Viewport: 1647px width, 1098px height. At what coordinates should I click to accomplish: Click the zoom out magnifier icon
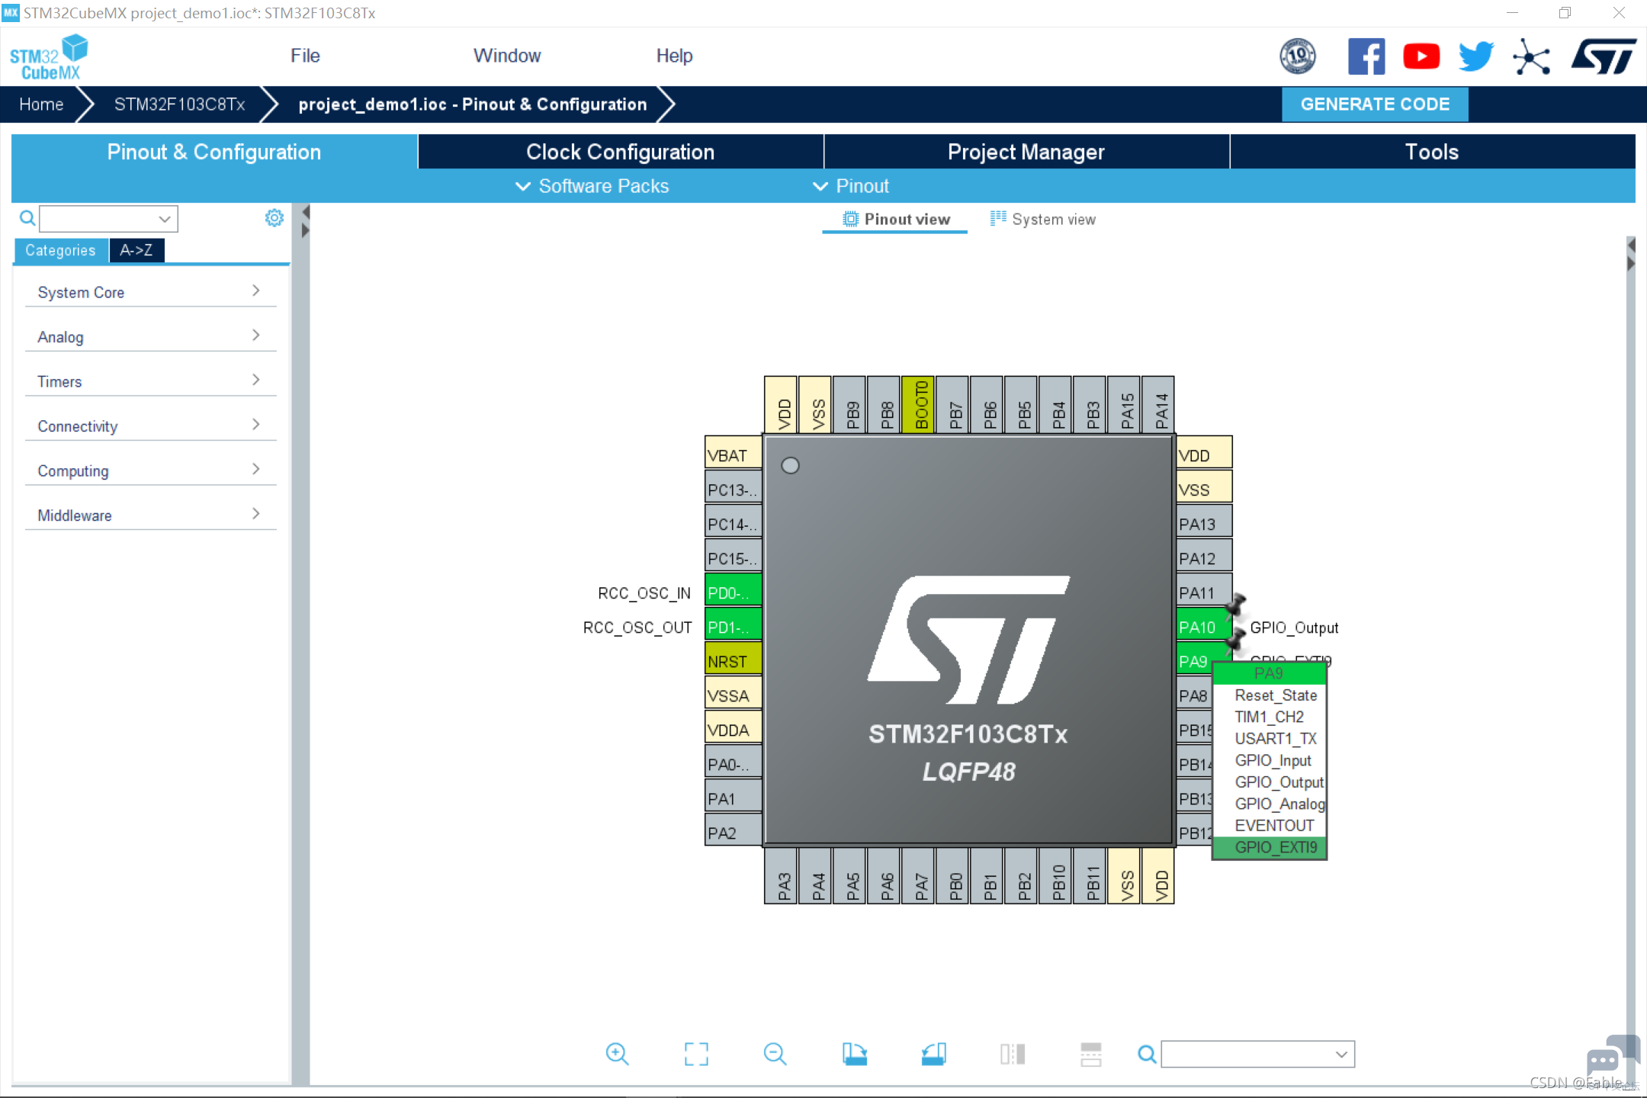tap(775, 1055)
